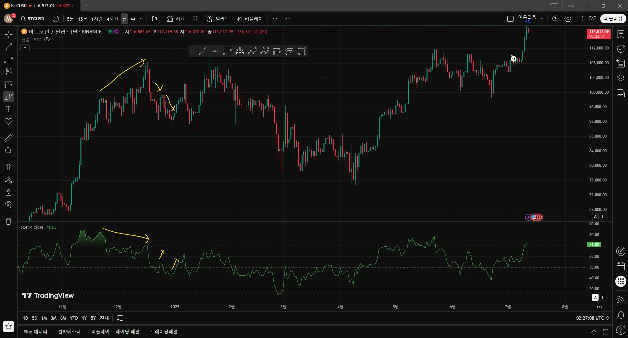Viewport: 628px width, 338px height.
Task: Toggle the volume indicator eye visibility
Action: [x=47, y=40]
